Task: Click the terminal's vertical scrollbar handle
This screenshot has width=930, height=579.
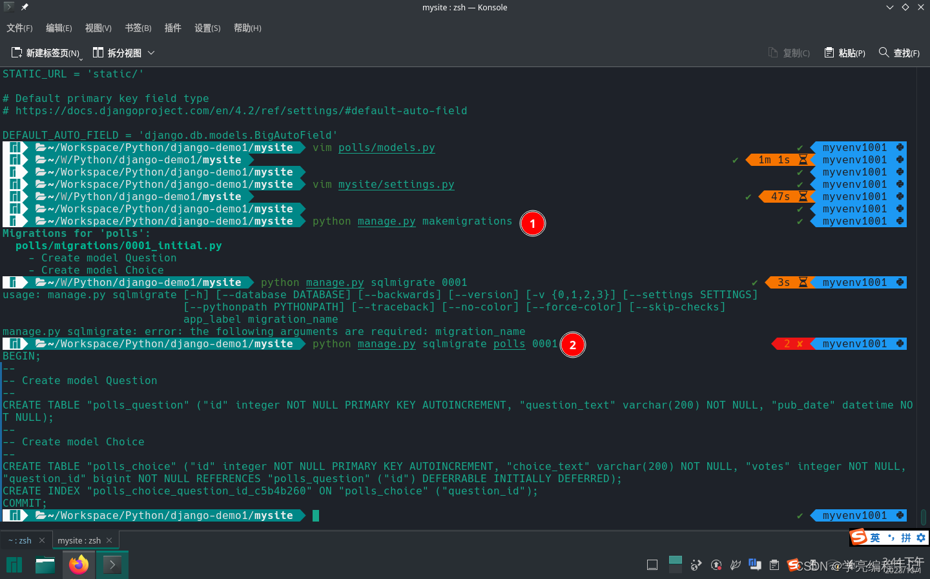Action: click(924, 516)
